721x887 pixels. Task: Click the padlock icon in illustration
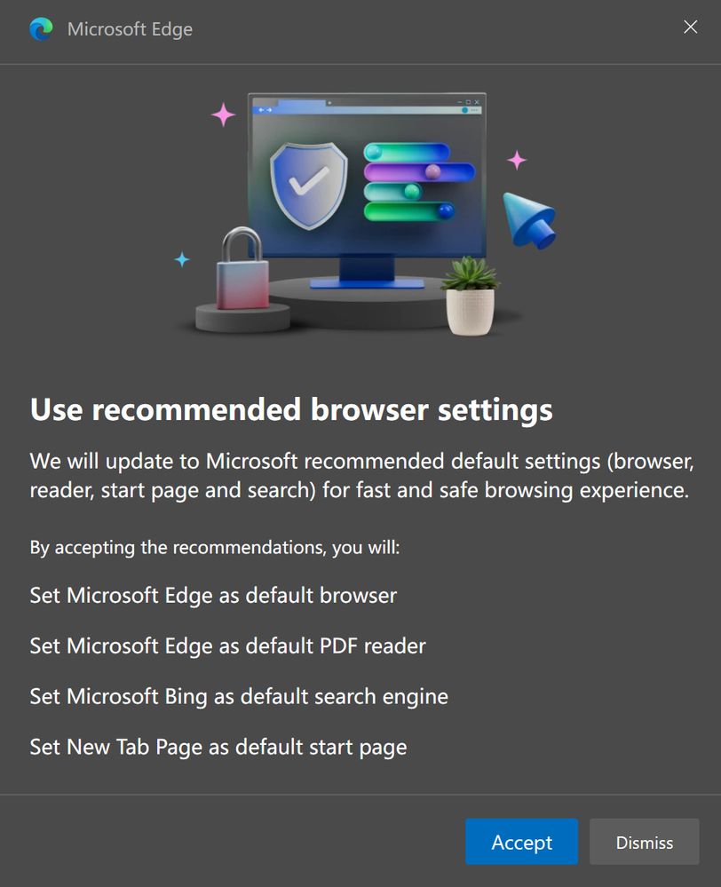coord(242,268)
